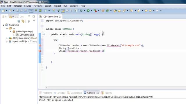This screenshot has width=186, height=104.
Task: Toggle Mark Occurrences highlighter icon
Action: 63,11
